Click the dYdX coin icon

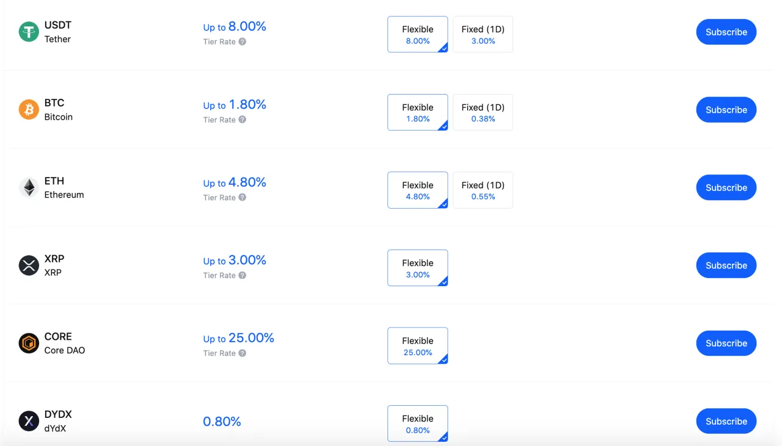click(x=29, y=421)
